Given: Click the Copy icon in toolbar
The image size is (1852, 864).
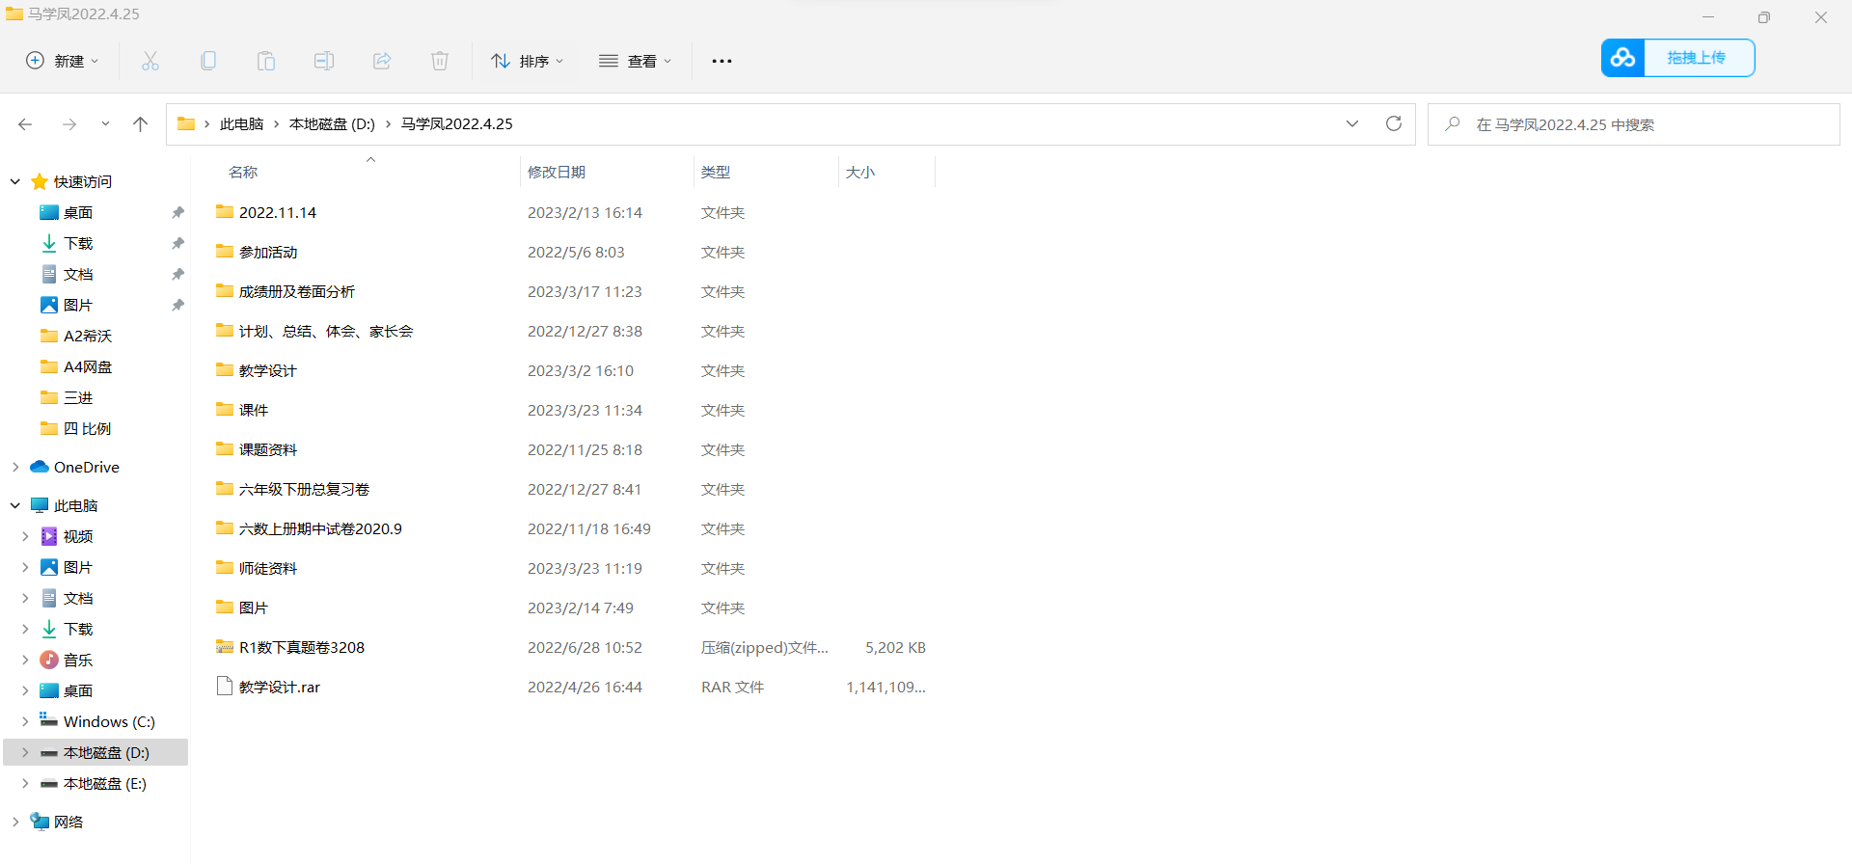Looking at the screenshot, I should (208, 61).
